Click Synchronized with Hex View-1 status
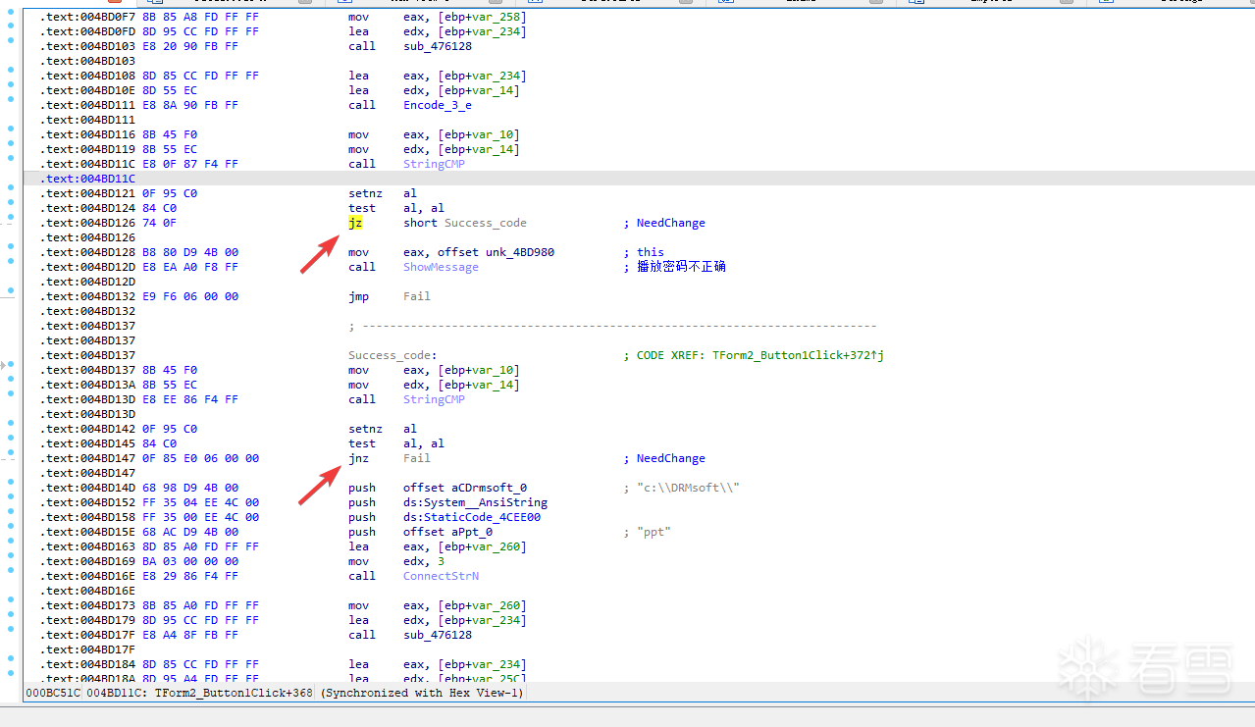 (x=423, y=693)
